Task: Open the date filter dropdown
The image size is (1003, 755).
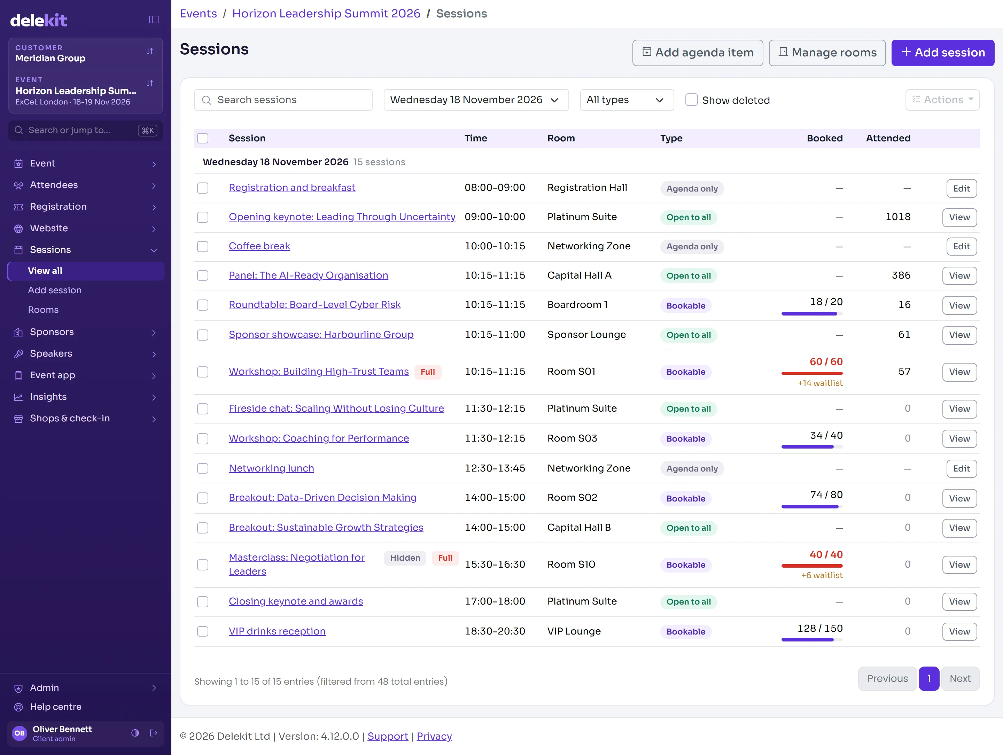Action: coord(476,100)
